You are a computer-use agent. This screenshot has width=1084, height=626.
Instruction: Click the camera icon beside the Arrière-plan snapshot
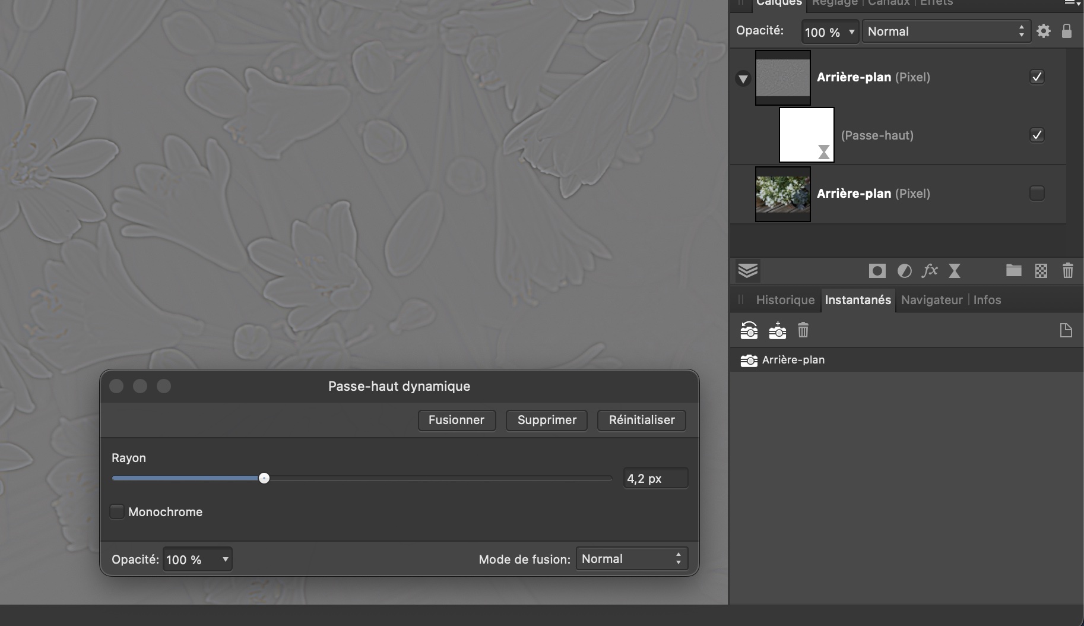click(x=749, y=360)
